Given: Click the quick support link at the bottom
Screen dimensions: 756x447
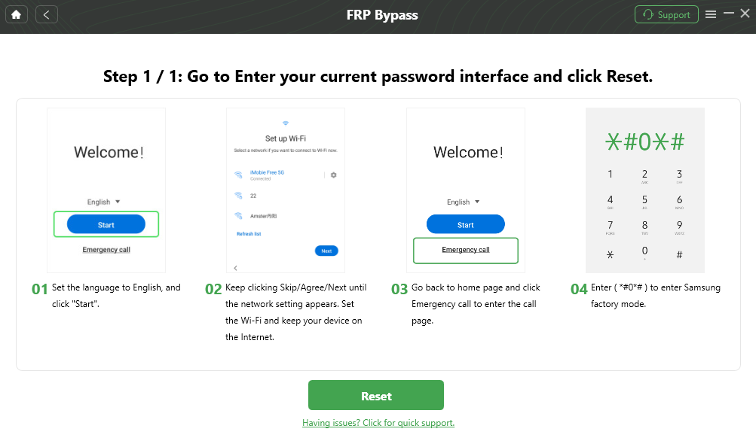Looking at the screenshot, I should coord(378,423).
